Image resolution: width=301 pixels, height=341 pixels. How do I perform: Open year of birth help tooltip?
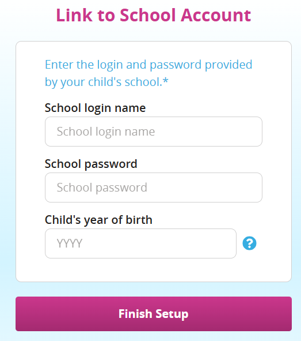pyautogui.click(x=249, y=243)
